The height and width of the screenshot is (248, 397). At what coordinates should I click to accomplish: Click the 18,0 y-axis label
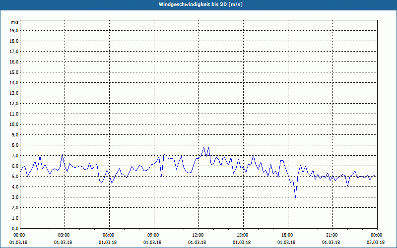coord(14,41)
